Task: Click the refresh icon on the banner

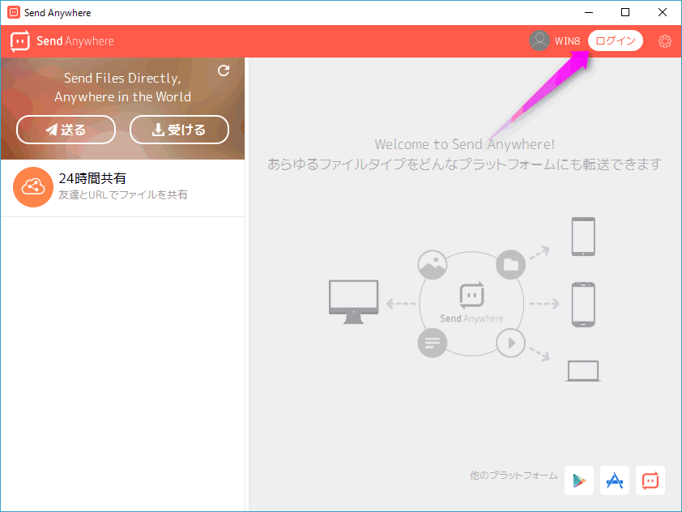Action: (x=224, y=71)
